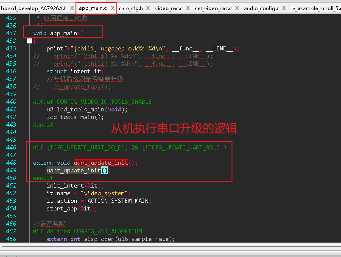Viewport: 341px width, 257px height.
Task: Close the board_develop_AC7926A.h tab
Action: click(x=72, y=8)
